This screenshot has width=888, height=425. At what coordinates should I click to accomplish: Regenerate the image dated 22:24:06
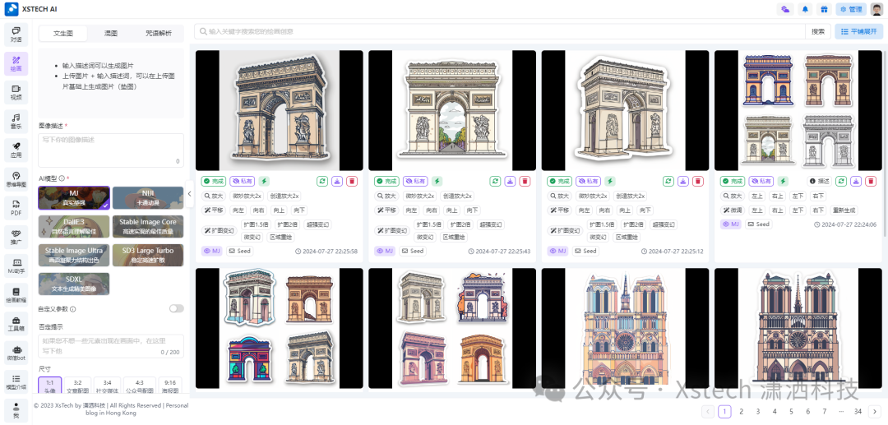(x=842, y=181)
